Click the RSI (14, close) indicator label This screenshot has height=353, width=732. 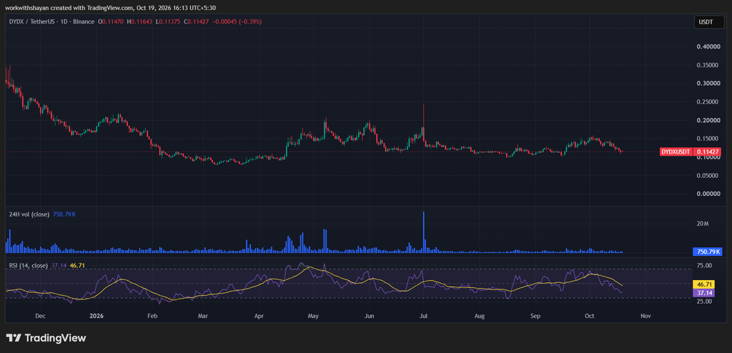(29, 265)
